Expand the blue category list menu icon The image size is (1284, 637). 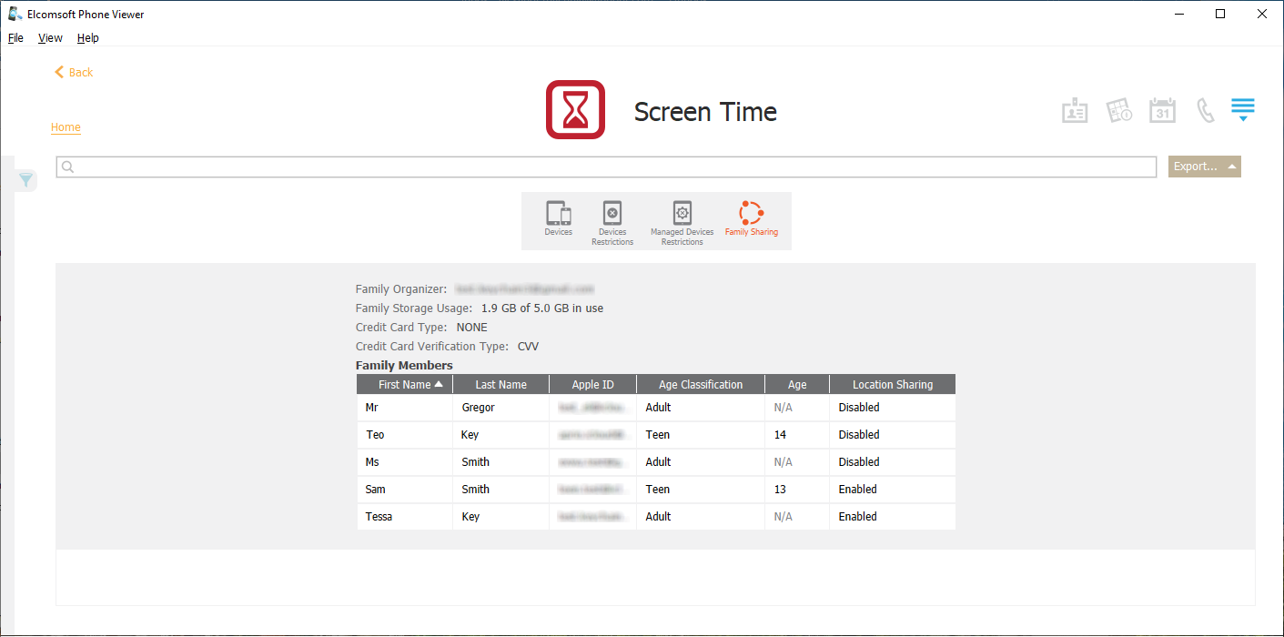(1243, 109)
